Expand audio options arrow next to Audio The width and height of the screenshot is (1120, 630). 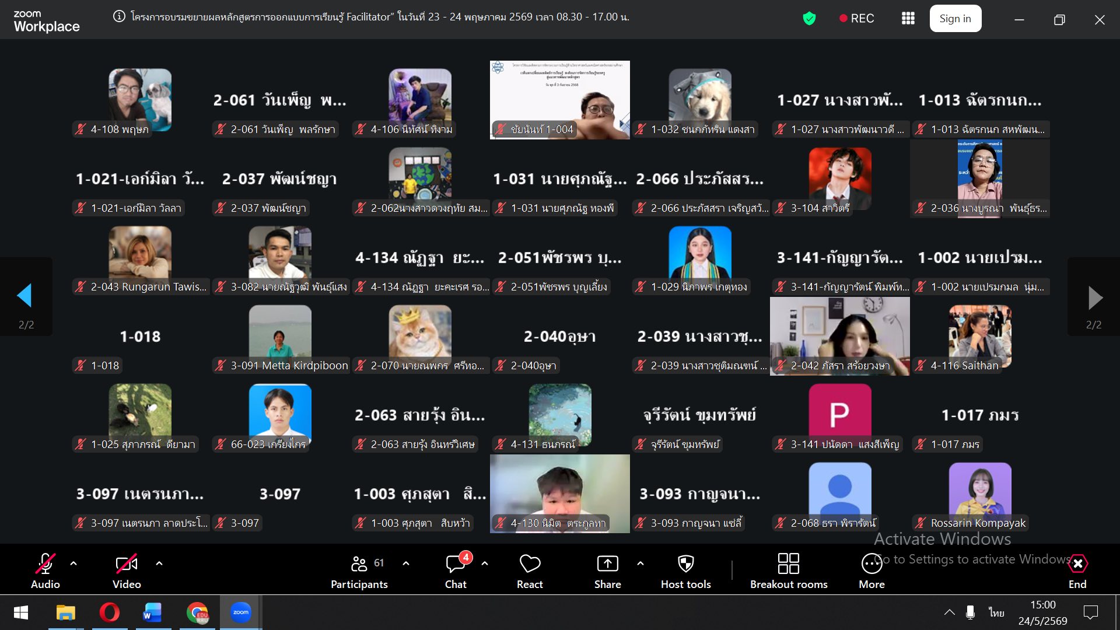click(x=73, y=563)
